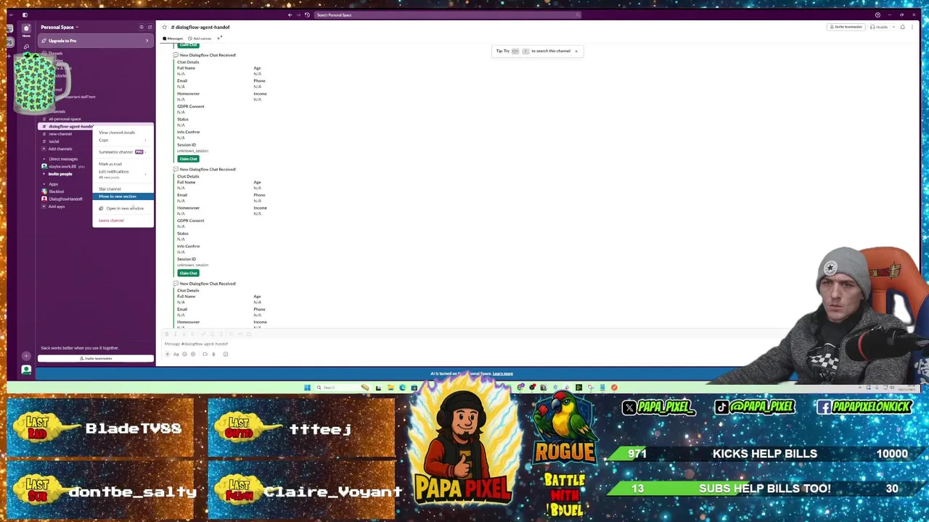Expand the Copy submenu
The height and width of the screenshot is (522, 929).
(123, 140)
